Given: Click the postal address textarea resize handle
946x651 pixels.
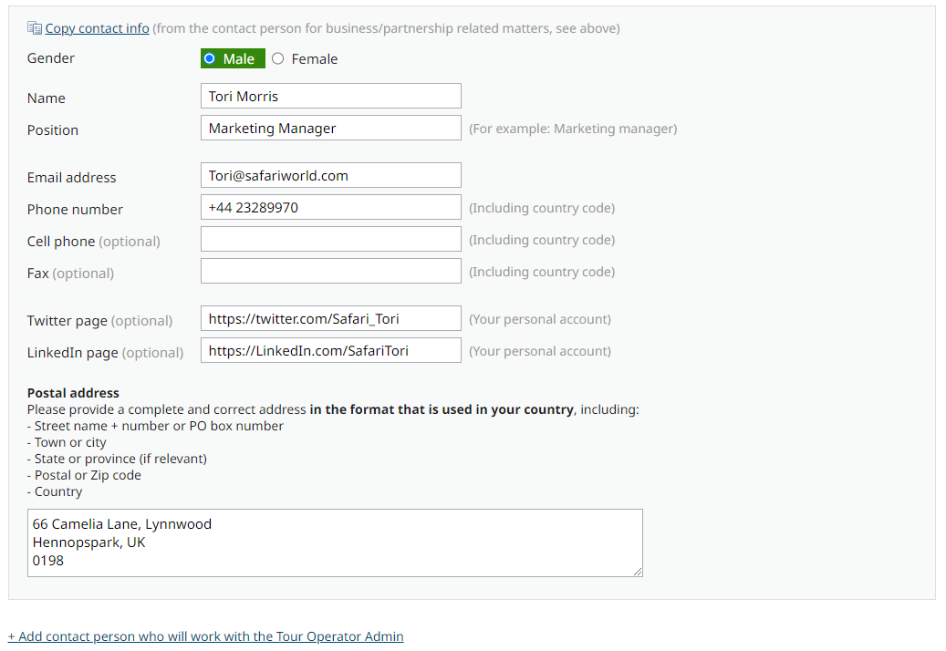Looking at the screenshot, I should pos(638,572).
